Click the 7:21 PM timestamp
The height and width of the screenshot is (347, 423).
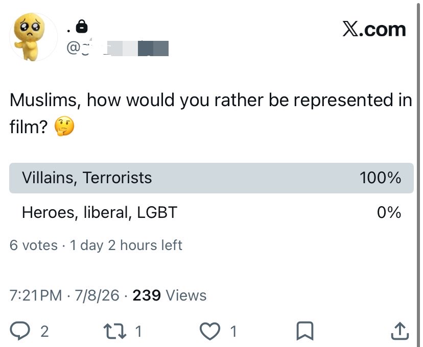36,295
